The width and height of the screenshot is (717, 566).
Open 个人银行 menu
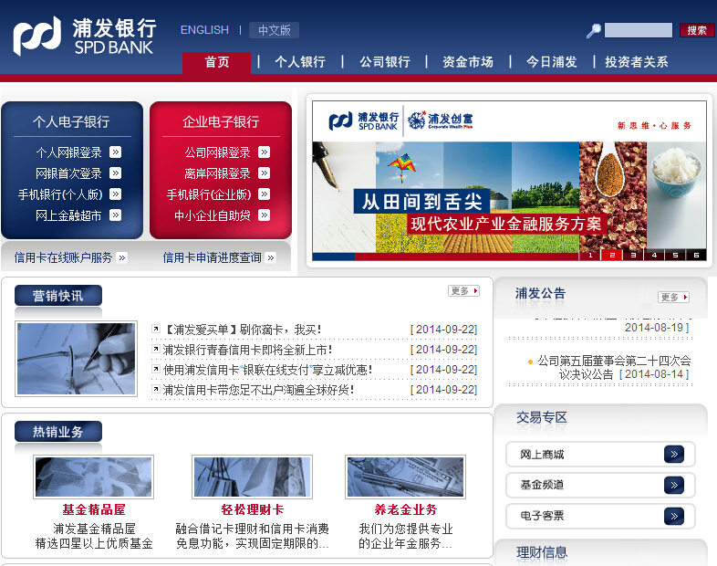pos(300,62)
